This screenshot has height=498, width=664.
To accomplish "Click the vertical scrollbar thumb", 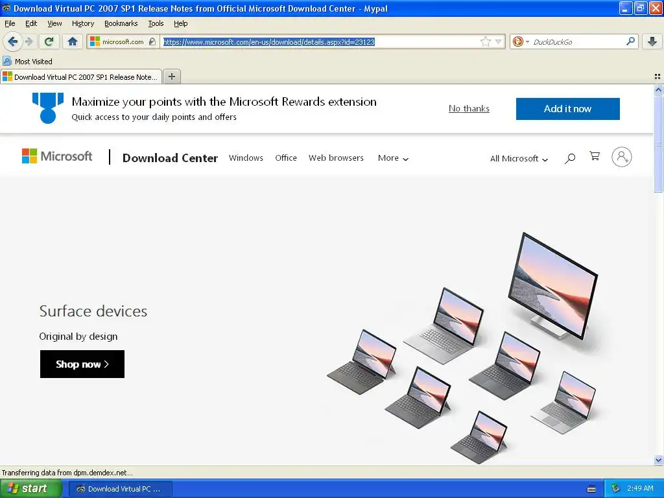I will point(658,143).
